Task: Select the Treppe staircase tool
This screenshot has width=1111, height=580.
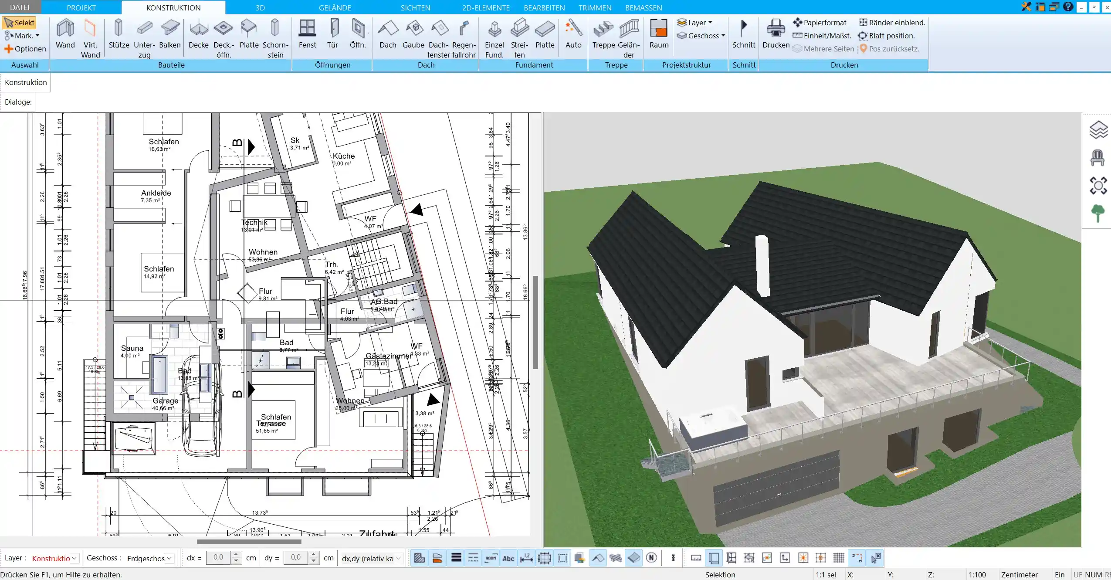Action: point(603,34)
